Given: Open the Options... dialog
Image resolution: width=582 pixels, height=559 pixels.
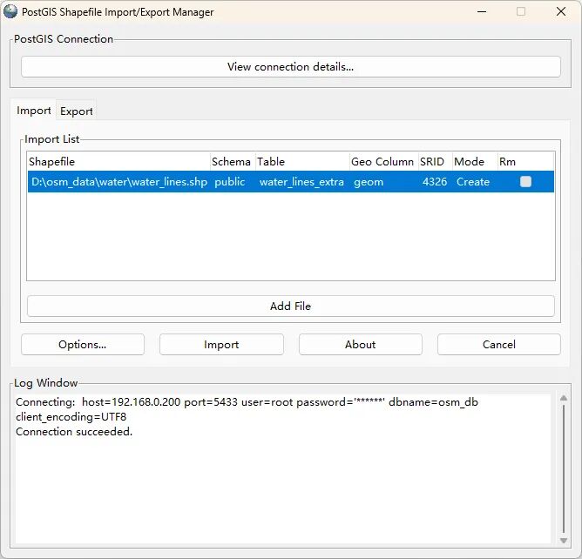Looking at the screenshot, I should coord(83,345).
